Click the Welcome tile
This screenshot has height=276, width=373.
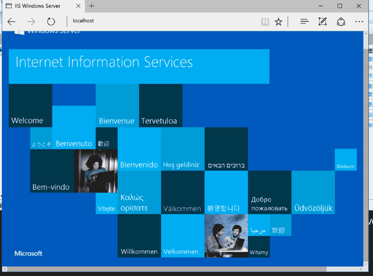pos(31,106)
